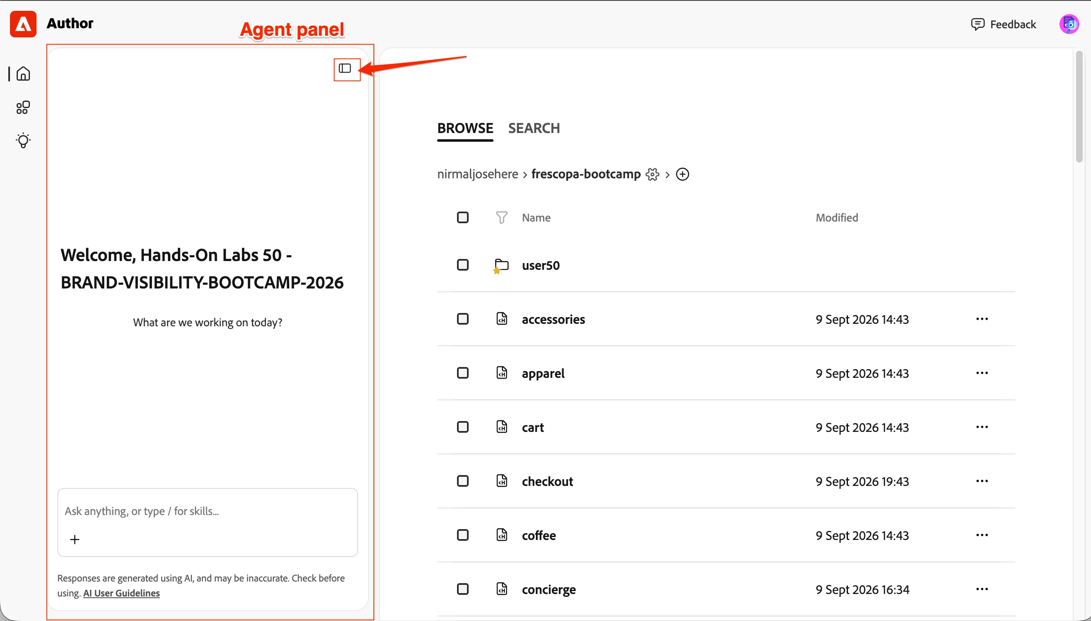Image resolution: width=1091 pixels, height=621 pixels.
Task: Click the apparel document icon
Action: [x=501, y=373]
